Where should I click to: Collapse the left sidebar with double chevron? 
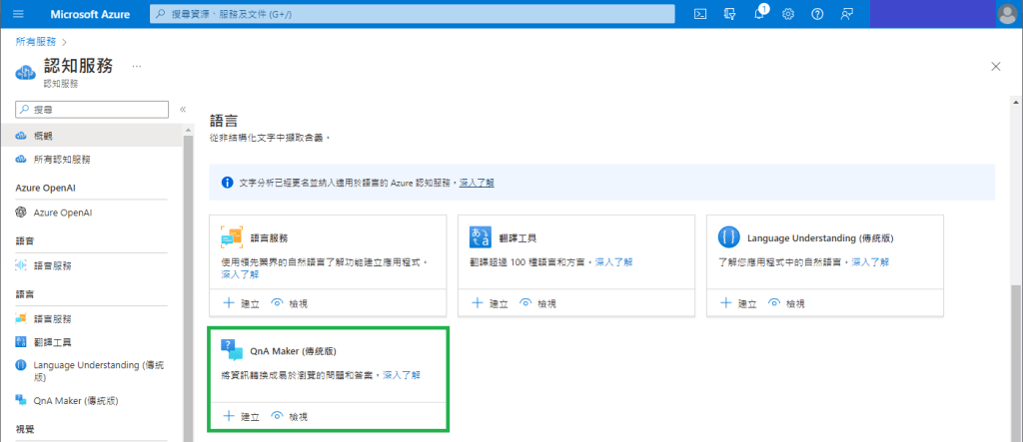click(x=183, y=109)
